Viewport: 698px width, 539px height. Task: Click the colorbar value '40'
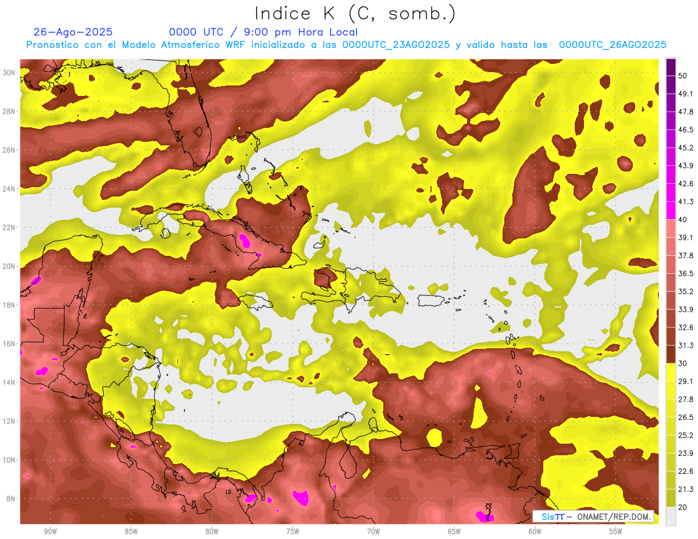coord(683,220)
